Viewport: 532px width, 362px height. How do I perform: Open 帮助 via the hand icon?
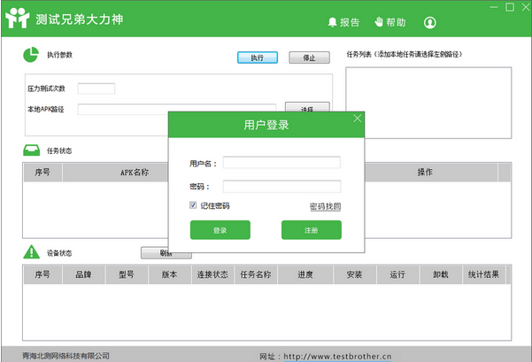(379, 22)
